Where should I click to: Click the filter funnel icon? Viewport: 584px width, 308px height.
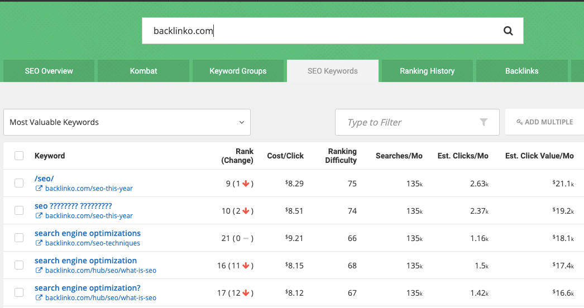(x=484, y=122)
